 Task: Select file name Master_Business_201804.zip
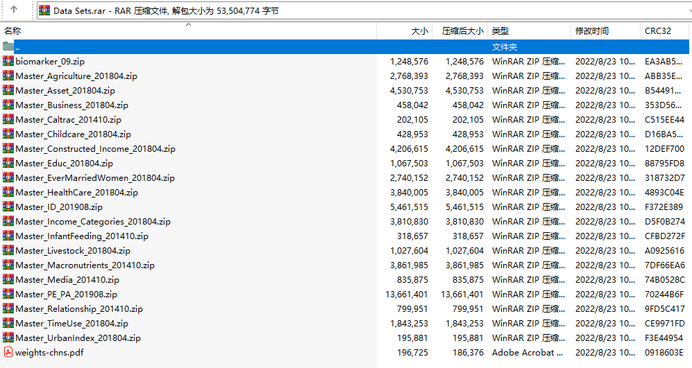pyautogui.click(x=72, y=105)
